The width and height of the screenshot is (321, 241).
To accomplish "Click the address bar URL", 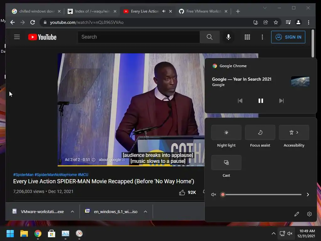I will point(87,22).
